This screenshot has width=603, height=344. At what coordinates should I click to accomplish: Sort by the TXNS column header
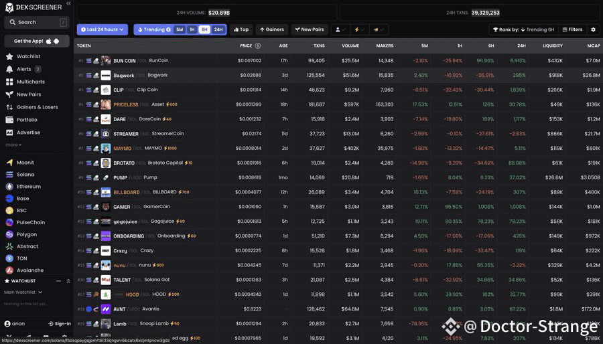pos(319,46)
